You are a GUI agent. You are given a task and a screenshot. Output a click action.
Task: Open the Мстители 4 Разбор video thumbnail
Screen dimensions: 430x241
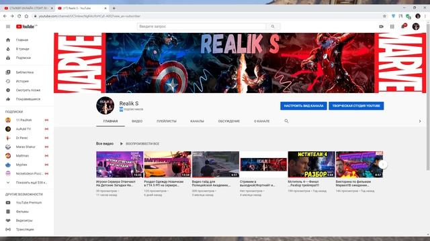[311, 165]
